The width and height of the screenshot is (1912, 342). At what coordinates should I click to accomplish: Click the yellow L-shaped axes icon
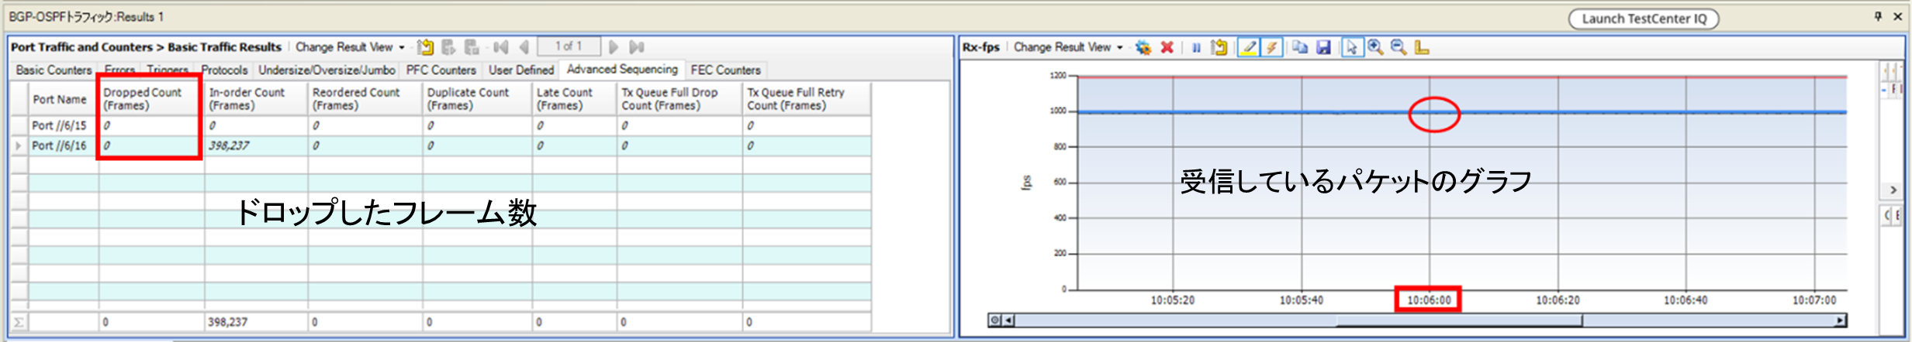click(x=1422, y=47)
